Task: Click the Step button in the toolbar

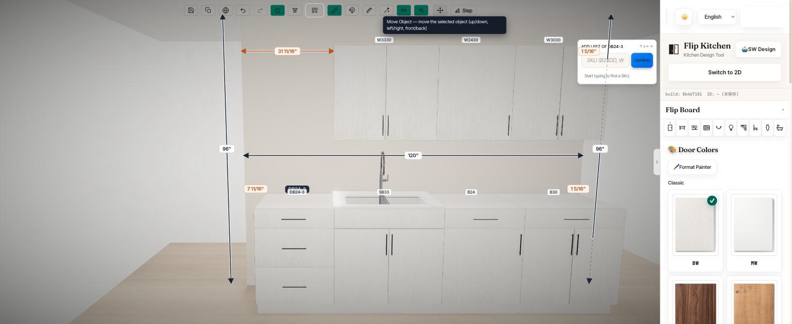Action: pos(464,10)
